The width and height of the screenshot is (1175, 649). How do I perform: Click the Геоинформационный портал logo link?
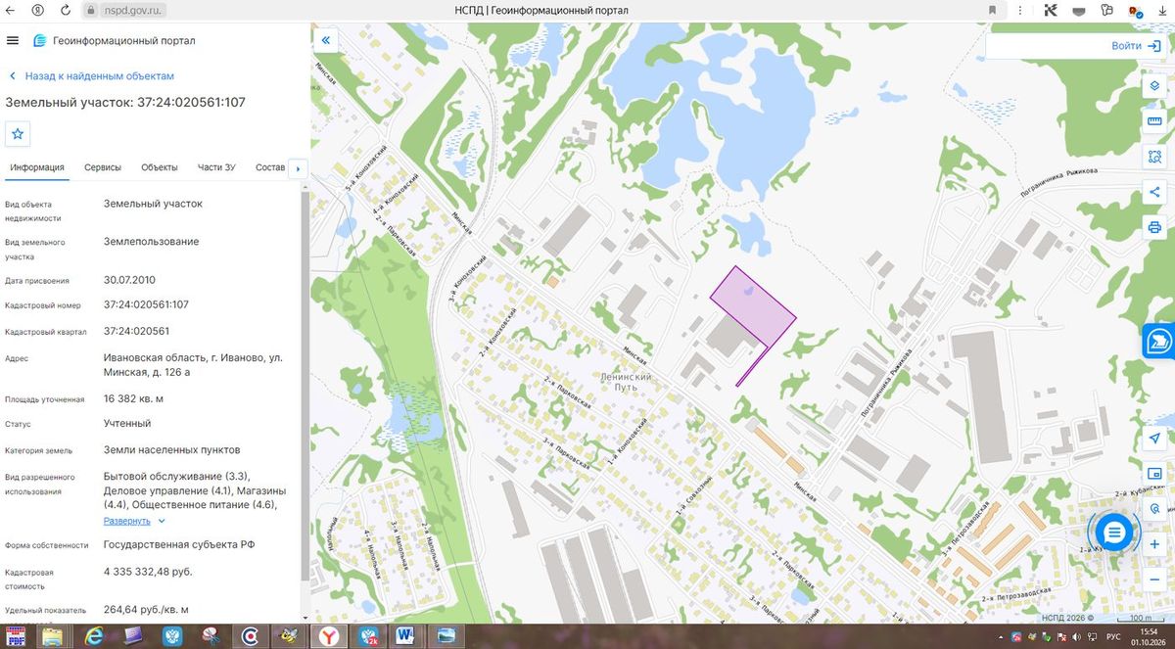(x=115, y=40)
